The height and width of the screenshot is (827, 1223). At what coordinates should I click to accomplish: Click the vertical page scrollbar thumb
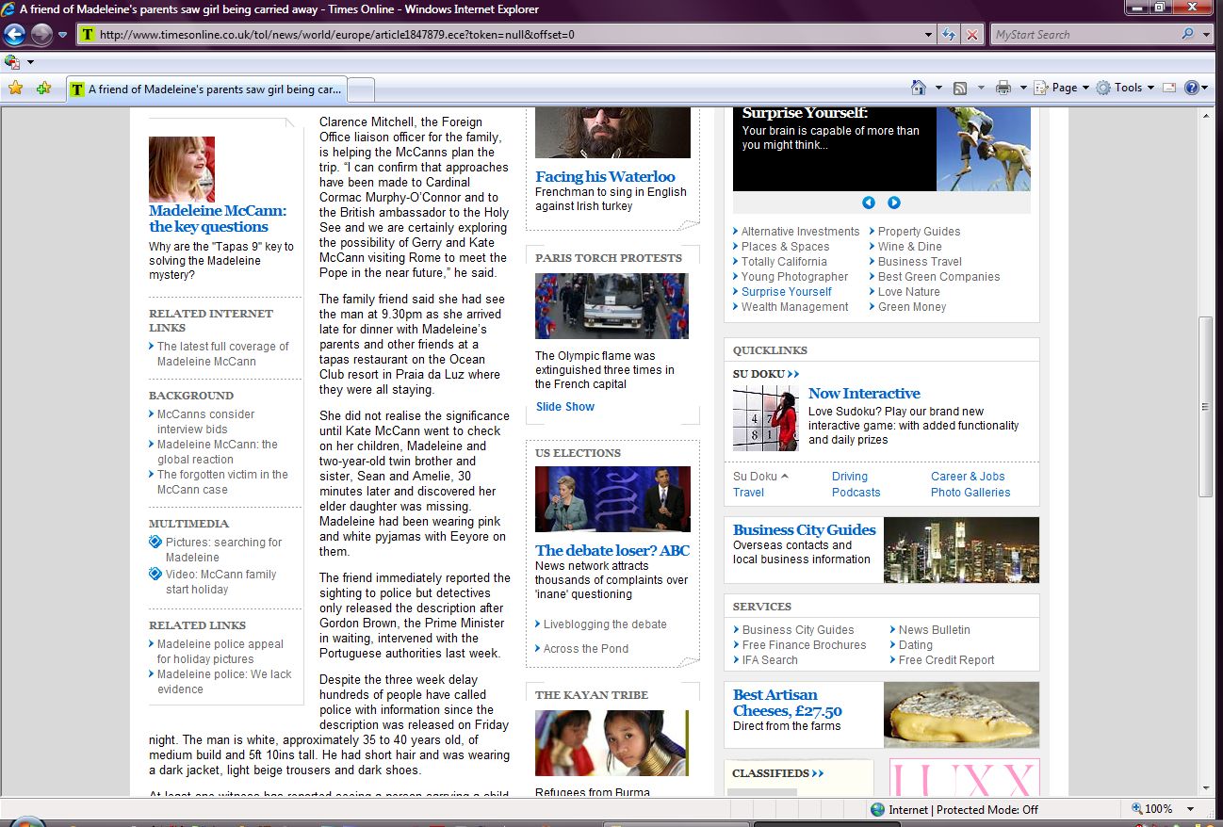pos(1205,407)
